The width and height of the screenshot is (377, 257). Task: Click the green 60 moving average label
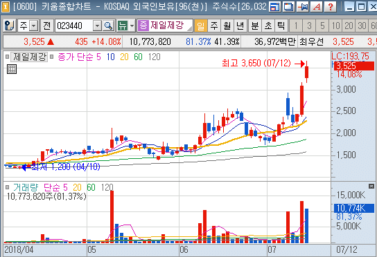coord(138,57)
